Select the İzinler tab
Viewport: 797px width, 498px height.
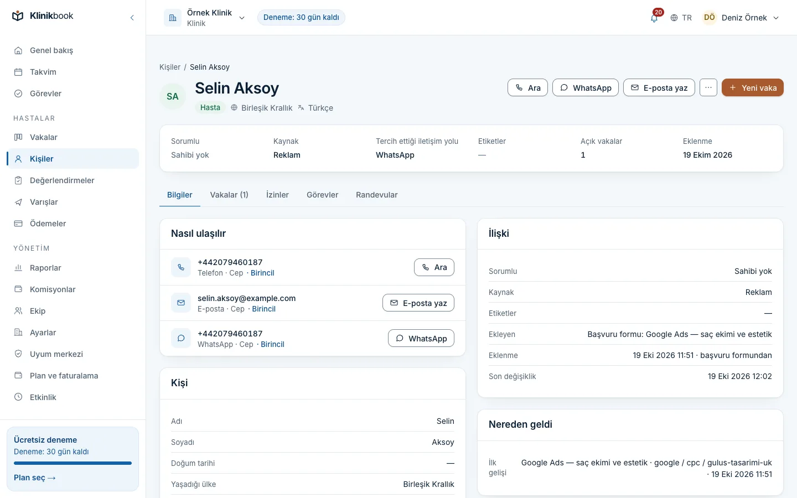277,195
